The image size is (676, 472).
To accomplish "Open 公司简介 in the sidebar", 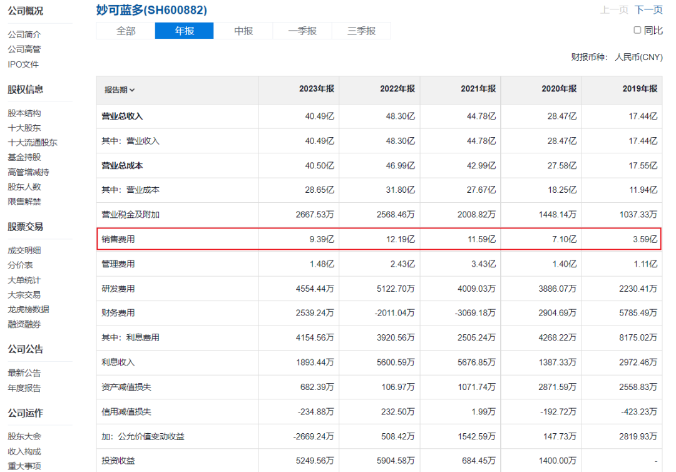I will [24, 34].
